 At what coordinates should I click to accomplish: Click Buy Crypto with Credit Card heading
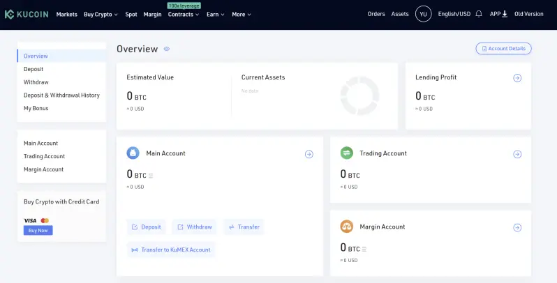61,201
